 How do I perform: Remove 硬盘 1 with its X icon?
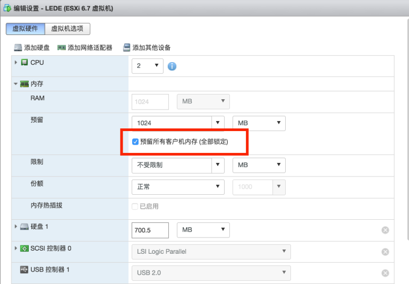tap(385, 230)
